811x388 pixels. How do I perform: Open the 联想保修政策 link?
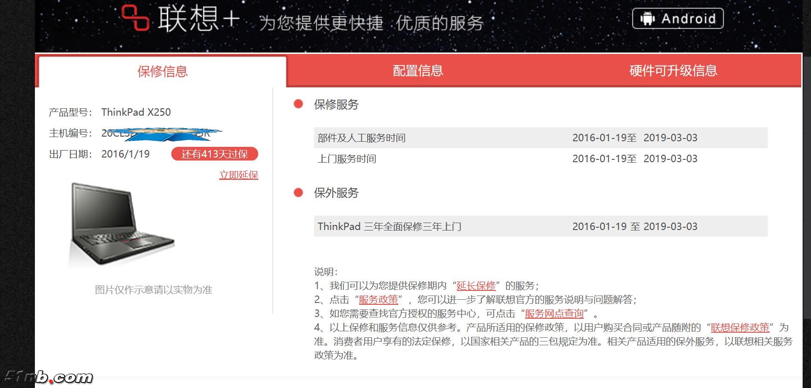740,328
